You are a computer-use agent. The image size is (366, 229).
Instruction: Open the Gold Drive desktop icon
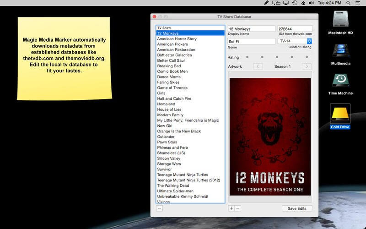tap(340, 114)
